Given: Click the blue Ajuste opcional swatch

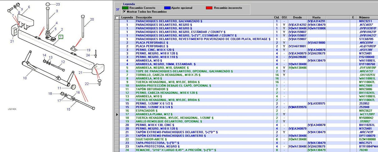Looking at the screenshot, I should point(167,8).
